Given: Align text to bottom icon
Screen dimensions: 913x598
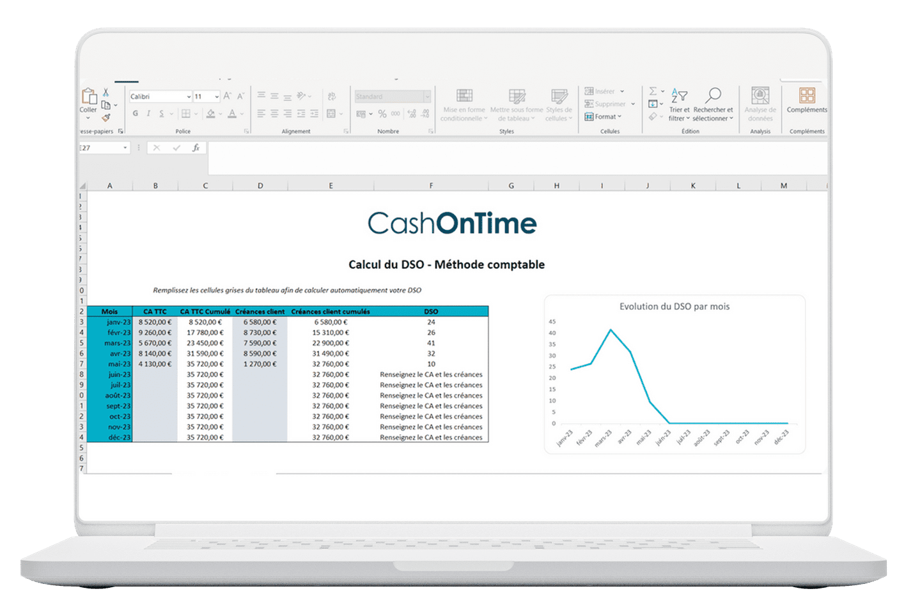Looking at the screenshot, I should tap(288, 96).
